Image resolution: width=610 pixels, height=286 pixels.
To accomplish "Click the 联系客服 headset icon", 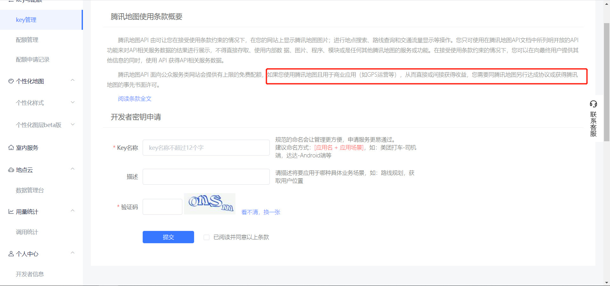I will [593, 104].
